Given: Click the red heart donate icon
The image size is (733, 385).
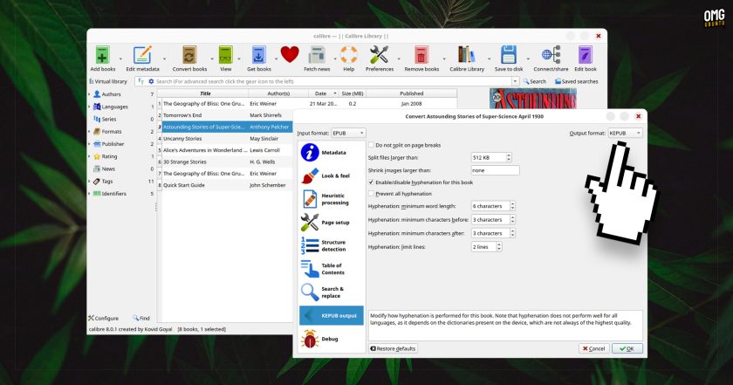Looking at the screenshot, I should (x=290, y=54).
